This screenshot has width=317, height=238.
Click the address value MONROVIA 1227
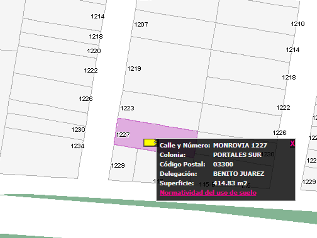tap(240, 145)
